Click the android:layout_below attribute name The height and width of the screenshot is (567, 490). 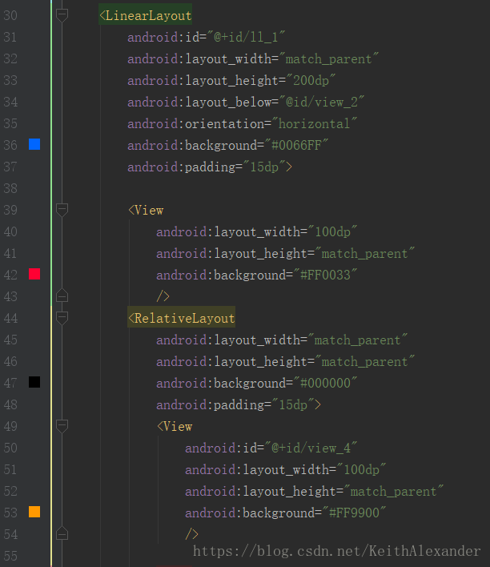pyautogui.click(x=199, y=102)
